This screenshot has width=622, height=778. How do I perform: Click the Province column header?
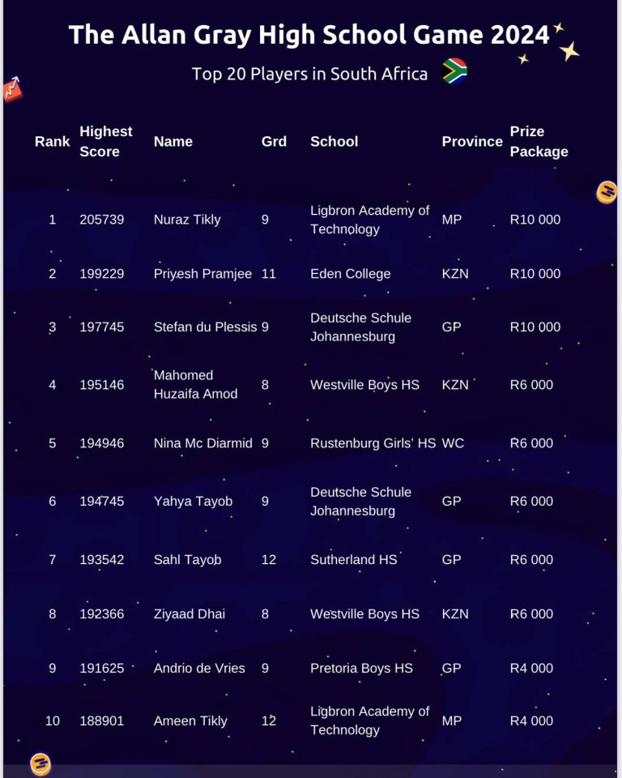pos(472,141)
